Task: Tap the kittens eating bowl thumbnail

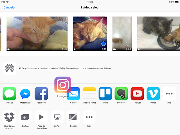Action: [159, 34]
